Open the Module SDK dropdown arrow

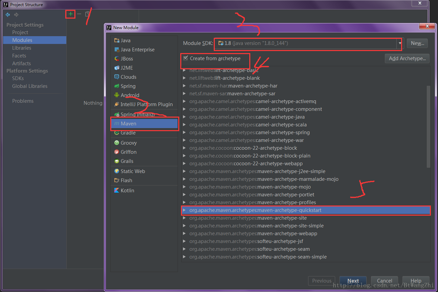coord(400,43)
